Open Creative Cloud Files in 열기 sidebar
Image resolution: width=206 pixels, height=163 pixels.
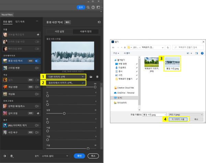point(124,88)
